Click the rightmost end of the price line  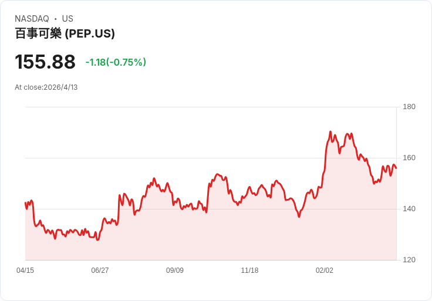click(396, 168)
